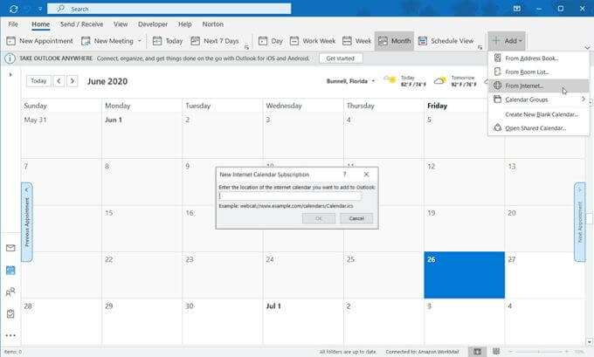Go to the previous month arrow
The width and height of the screenshot is (594, 357).
coord(59,81)
